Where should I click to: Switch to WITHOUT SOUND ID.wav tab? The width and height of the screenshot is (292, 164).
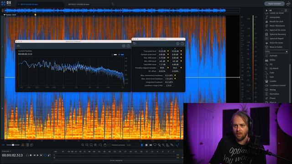(x=78, y=4)
